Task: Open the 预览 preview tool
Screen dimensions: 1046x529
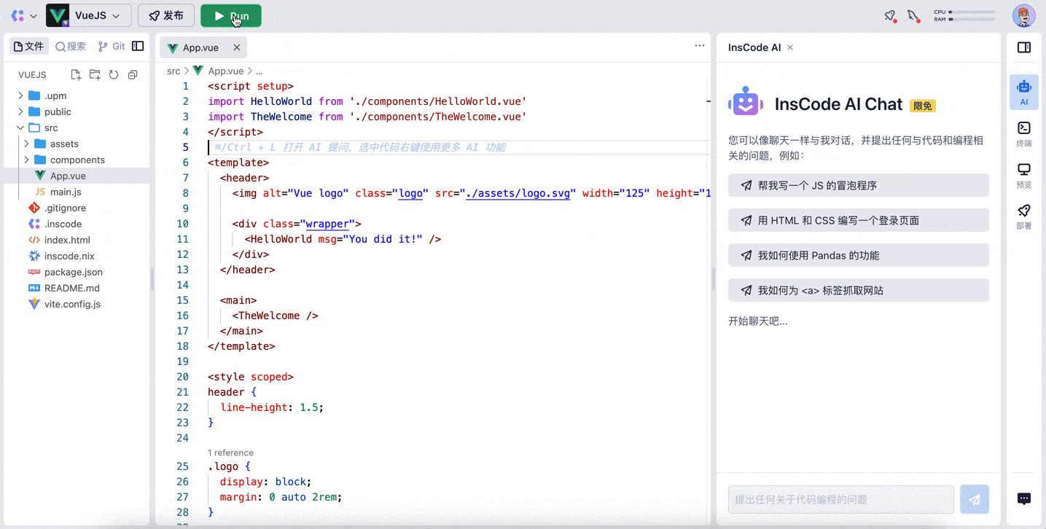Action: [1024, 175]
